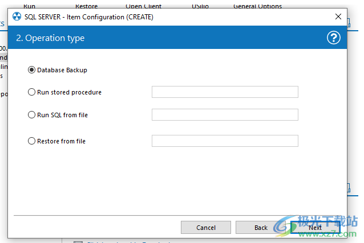Click the '2. Operation type' heading text
This screenshot has height=243, width=364.
tap(50, 38)
